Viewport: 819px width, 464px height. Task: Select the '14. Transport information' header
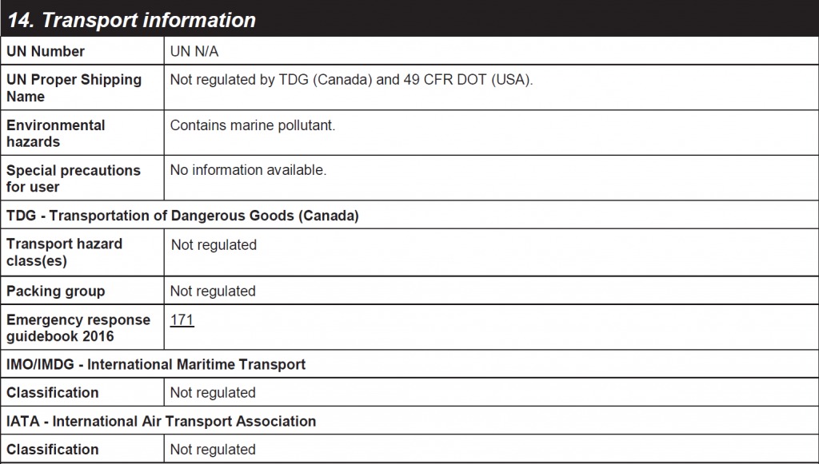[x=132, y=20]
